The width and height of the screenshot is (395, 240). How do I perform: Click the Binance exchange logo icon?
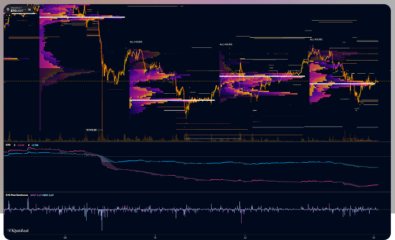coord(7,10)
